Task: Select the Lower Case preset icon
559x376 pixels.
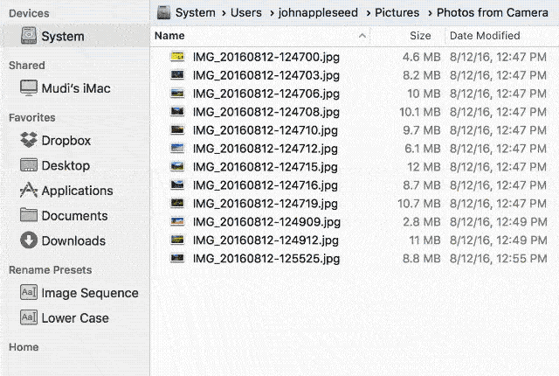Action: 29,318
